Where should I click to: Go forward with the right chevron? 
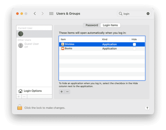tap(43, 13)
